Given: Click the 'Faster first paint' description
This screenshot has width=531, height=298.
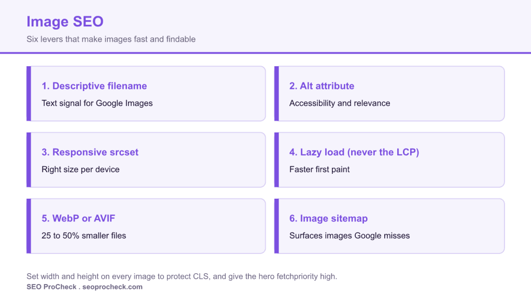Looking at the screenshot, I should 319,169.
